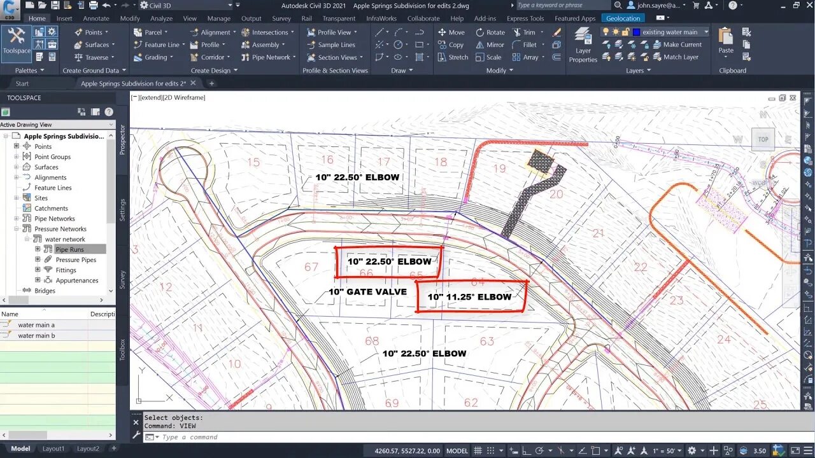Open the Surfaces dropdown in ribbon
815x458 pixels.
[x=95, y=45]
